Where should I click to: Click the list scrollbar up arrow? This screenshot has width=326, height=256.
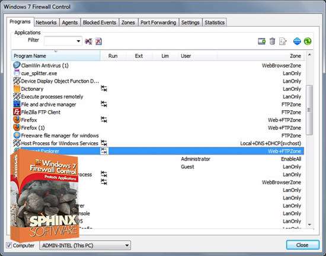tap(309, 55)
